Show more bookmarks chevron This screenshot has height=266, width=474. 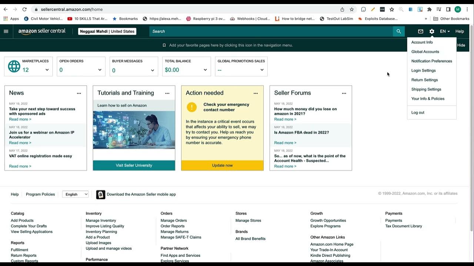click(426, 18)
